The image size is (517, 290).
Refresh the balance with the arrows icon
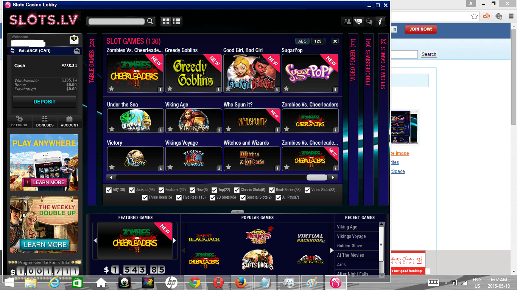[12, 51]
